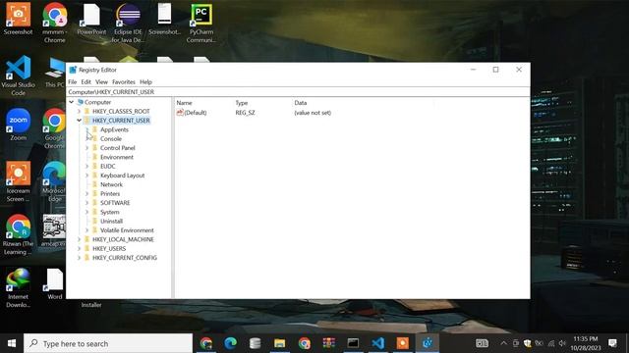Click the "(value not set)" data cell
629x353 pixels.
313,113
